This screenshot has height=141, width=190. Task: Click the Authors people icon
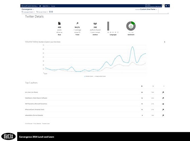(x=95, y=24)
